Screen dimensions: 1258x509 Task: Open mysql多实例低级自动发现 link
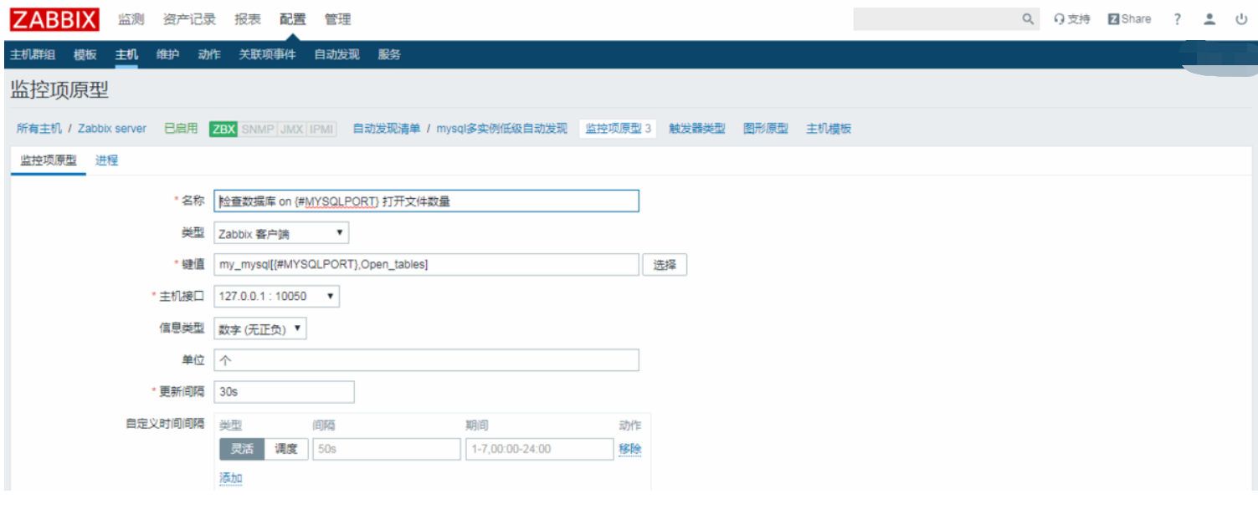tap(502, 129)
